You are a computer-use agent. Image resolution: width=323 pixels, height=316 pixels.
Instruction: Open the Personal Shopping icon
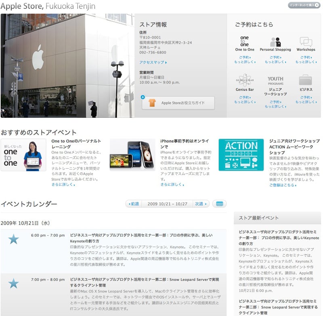pyautogui.click(x=275, y=42)
